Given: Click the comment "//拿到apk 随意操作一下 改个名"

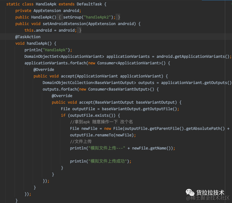Looking at the screenshot, I should tap(101, 122).
